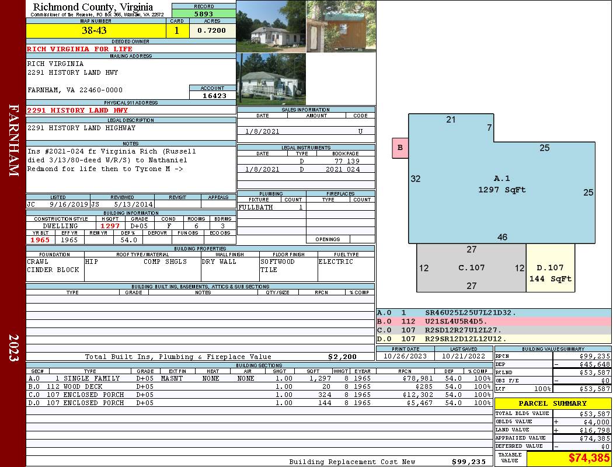The image size is (613, 467).
Task: Open the wooden shed photo thumbnail
Action: [341, 26]
